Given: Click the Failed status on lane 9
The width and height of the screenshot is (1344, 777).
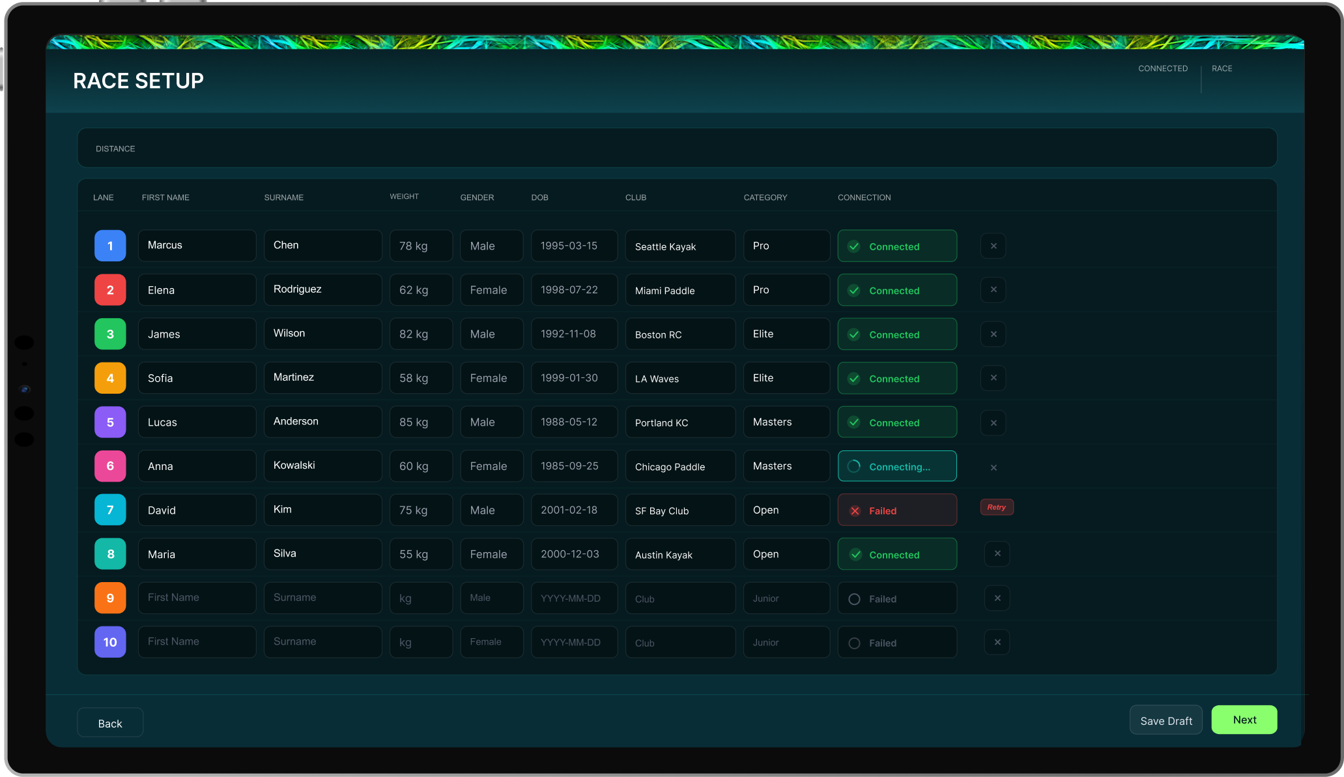Looking at the screenshot, I should [897, 598].
